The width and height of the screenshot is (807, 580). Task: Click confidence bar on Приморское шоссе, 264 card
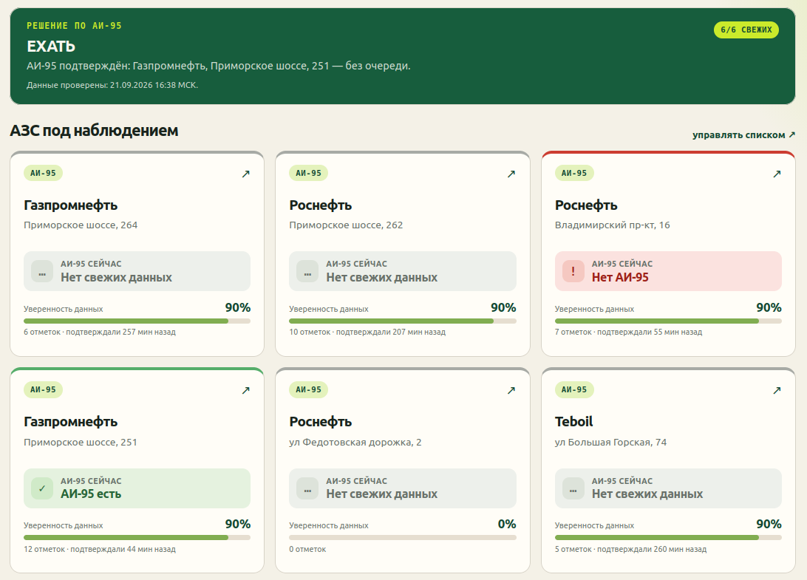point(137,321)
